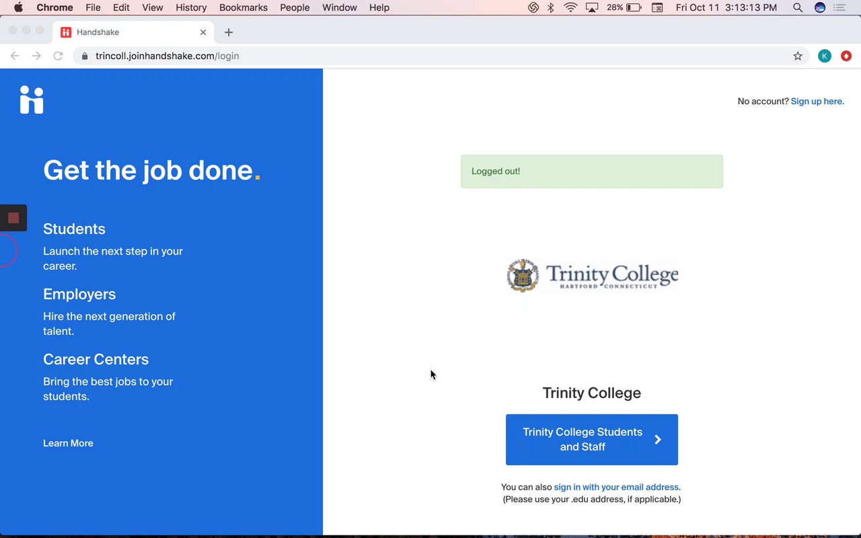This screenshot has width=861, height=538.
Task: Open the Window menu
Action: 340,7
